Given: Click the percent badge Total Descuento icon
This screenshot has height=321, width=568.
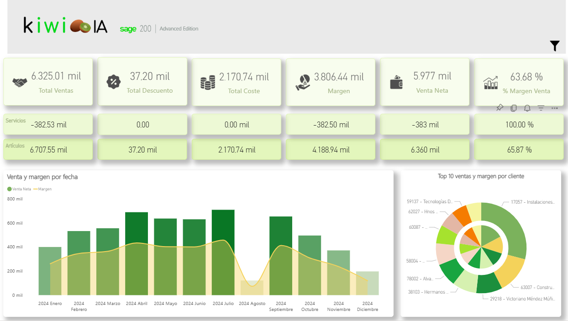Looking at the screenshot, I should (113, 82).
